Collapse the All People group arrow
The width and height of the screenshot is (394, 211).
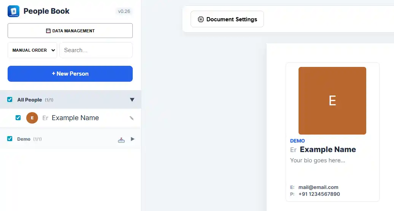point(132,100)
